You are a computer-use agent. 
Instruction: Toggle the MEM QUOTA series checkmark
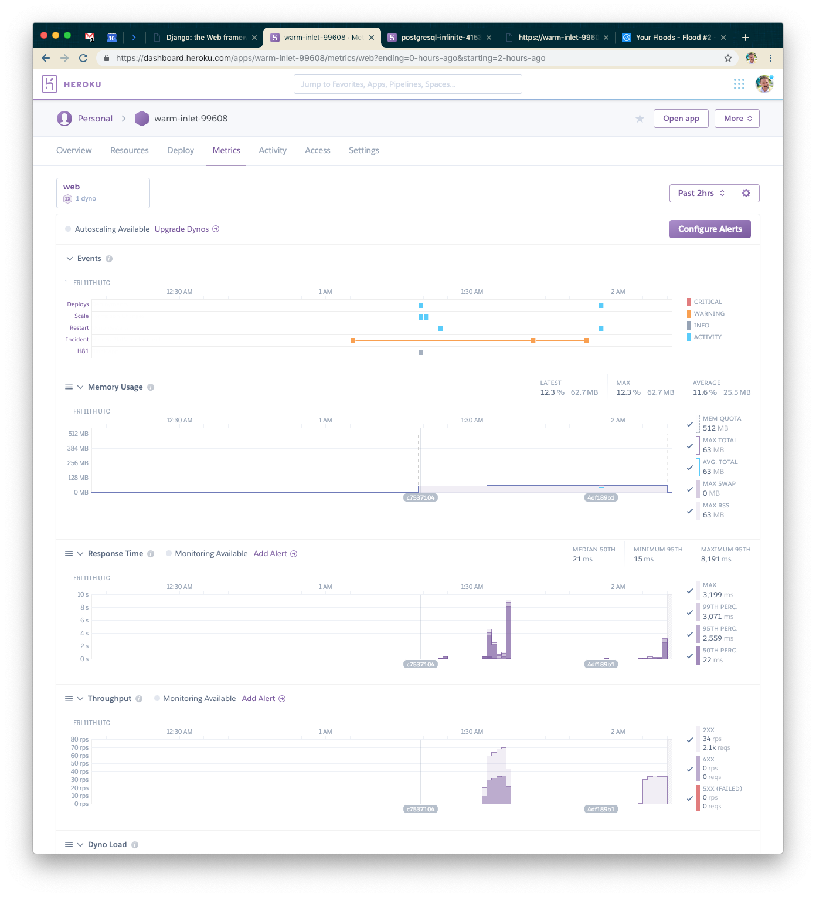(x=690, y=424)
